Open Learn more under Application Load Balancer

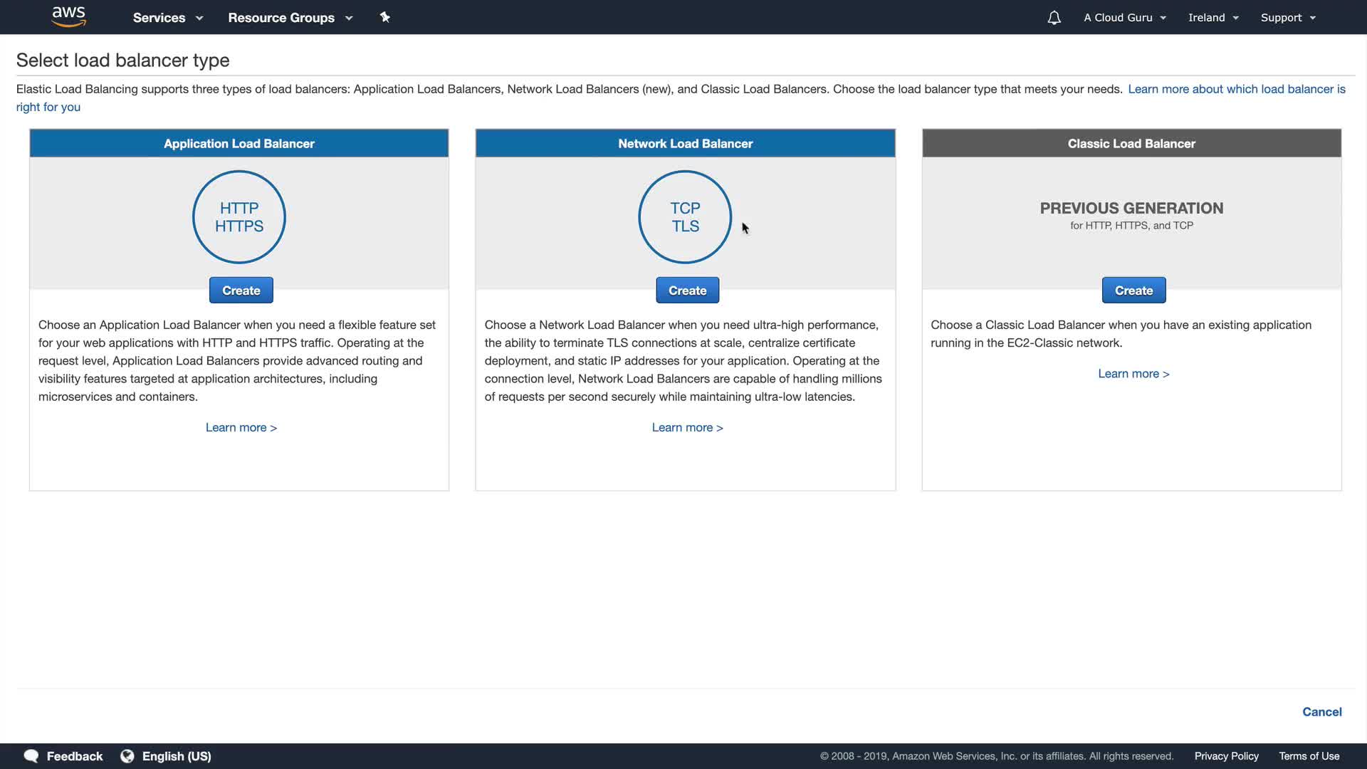click(x=241, y=427)
